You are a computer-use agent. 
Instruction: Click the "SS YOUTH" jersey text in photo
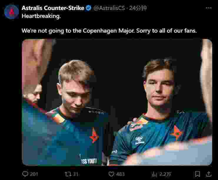click(89, 161)
